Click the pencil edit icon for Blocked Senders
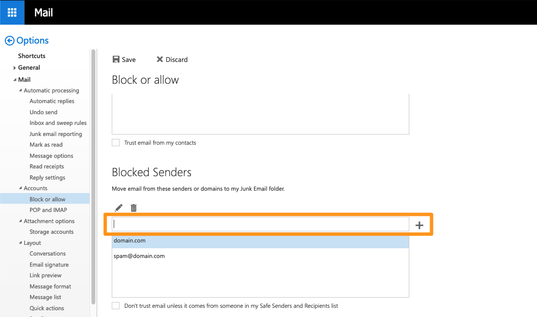The image size is (537, 317). pos(119,208)
